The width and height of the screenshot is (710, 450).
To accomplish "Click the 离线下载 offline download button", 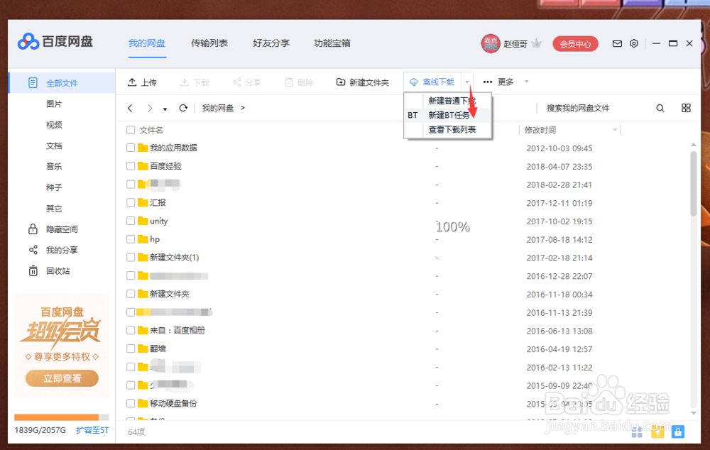I will tap(432, 82).
